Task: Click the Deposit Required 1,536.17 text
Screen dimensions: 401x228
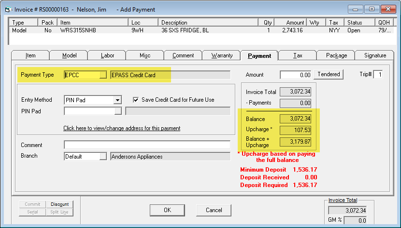Action: pos(278,185)
